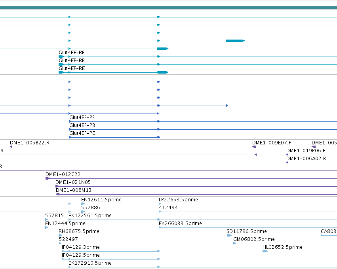Select the small glyph under 522497
Screen dimensions: 337x269
click(x=60, y=243)
